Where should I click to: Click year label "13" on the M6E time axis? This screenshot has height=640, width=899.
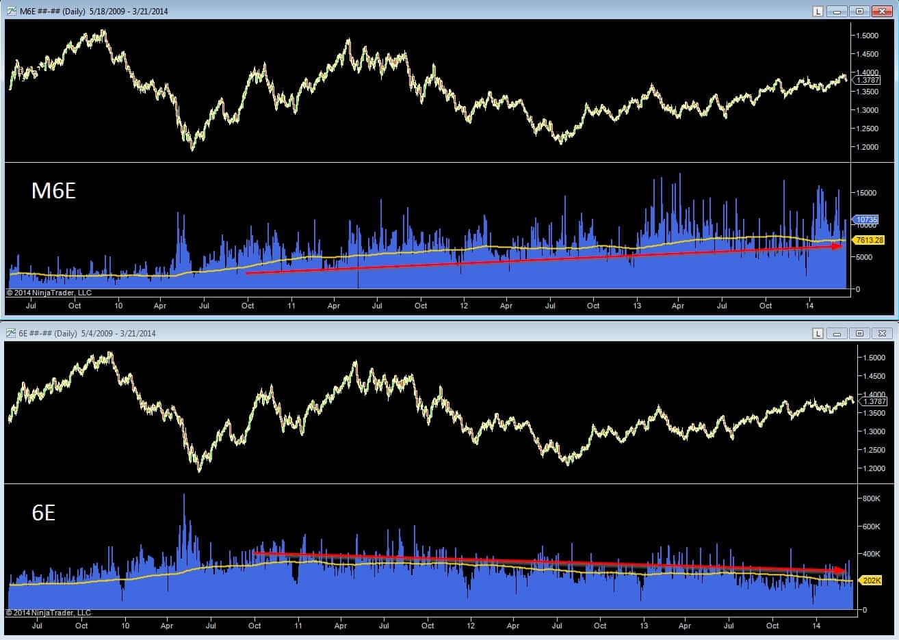click(638, 306)
